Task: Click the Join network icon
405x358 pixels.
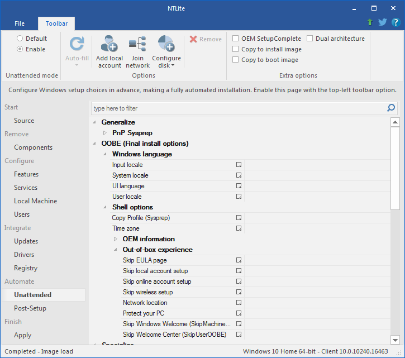Action: click(x=137, y=44)
